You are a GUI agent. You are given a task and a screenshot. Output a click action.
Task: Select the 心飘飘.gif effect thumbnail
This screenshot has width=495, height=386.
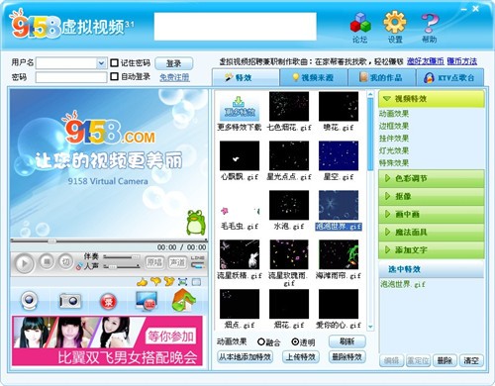point(240,155)
